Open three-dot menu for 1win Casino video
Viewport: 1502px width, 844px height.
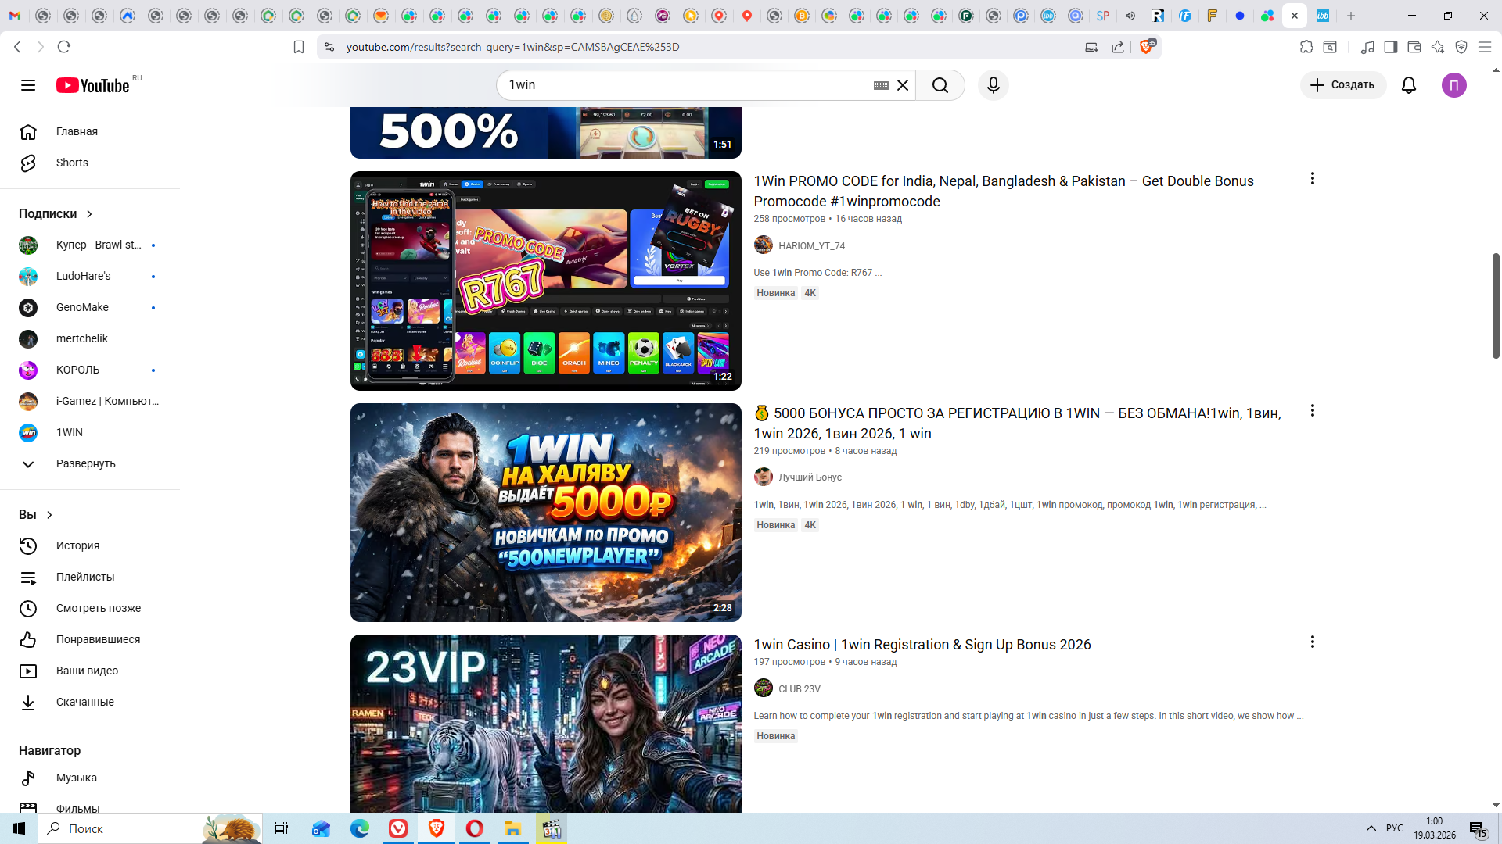pyautogui.click(x=1312, y=642)
